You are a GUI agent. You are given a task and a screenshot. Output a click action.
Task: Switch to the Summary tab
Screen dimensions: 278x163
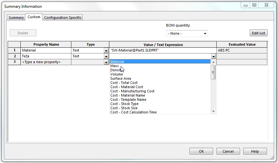click(16, 17)
